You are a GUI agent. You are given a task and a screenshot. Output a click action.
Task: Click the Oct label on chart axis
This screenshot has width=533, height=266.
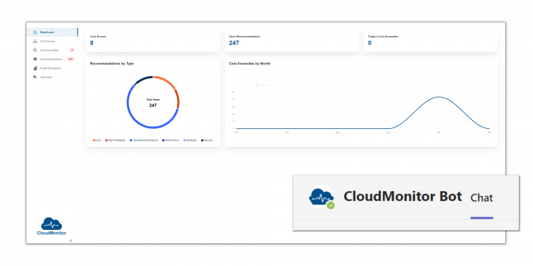point(236,133)
